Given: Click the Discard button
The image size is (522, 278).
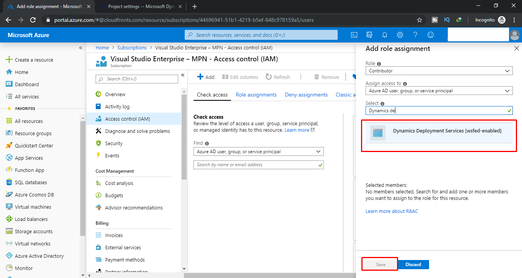Looking at the screenshot, I should 413,264.
